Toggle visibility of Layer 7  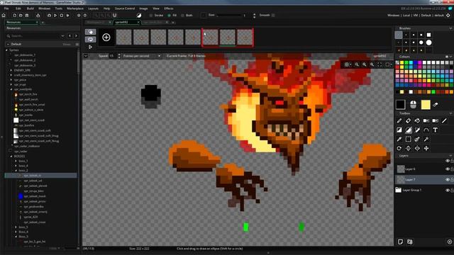pos(448,179)
